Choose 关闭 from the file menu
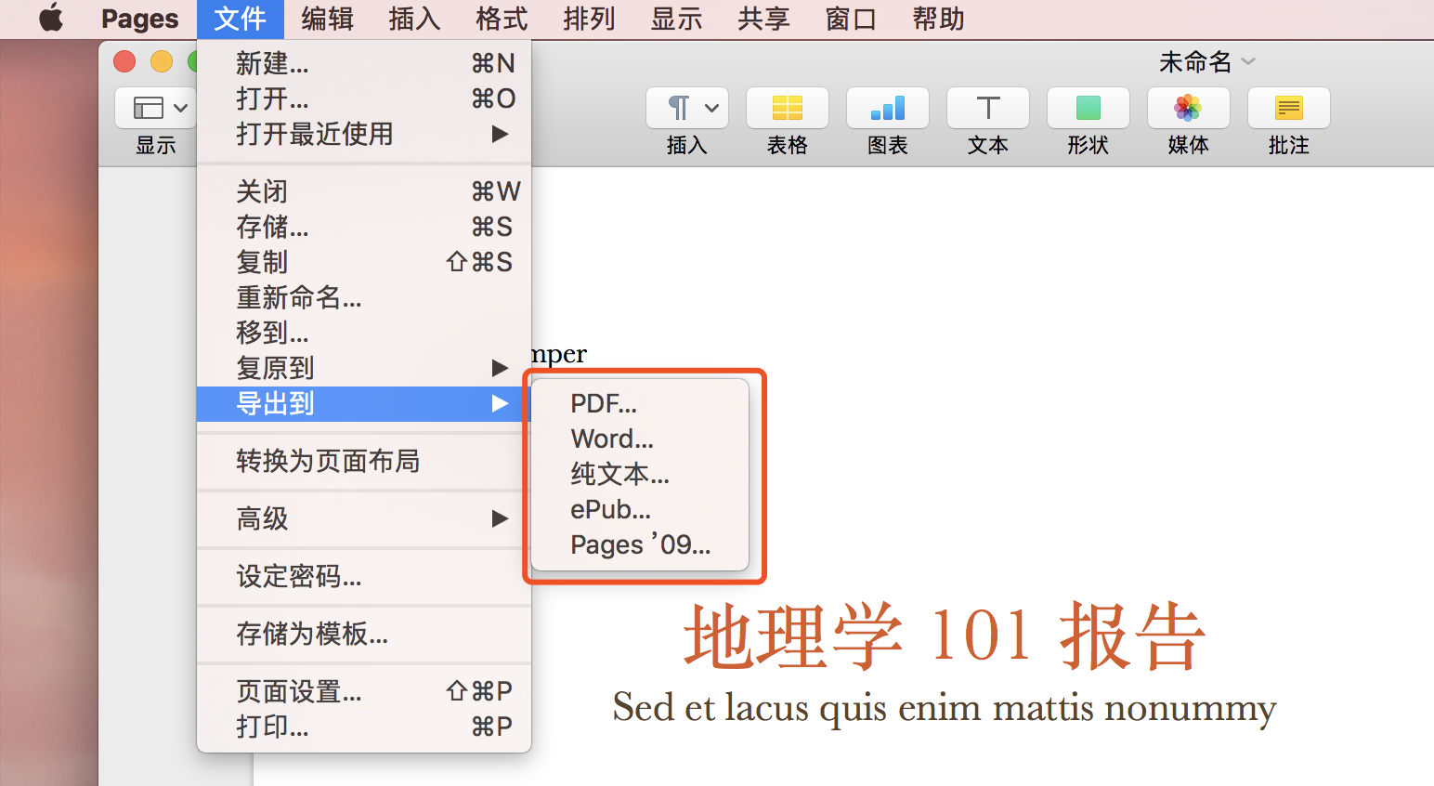Screen dimensions: 1434x786 tap(364, 191)
